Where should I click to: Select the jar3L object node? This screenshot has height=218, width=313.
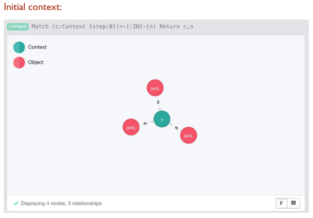[x=188, y=135]
